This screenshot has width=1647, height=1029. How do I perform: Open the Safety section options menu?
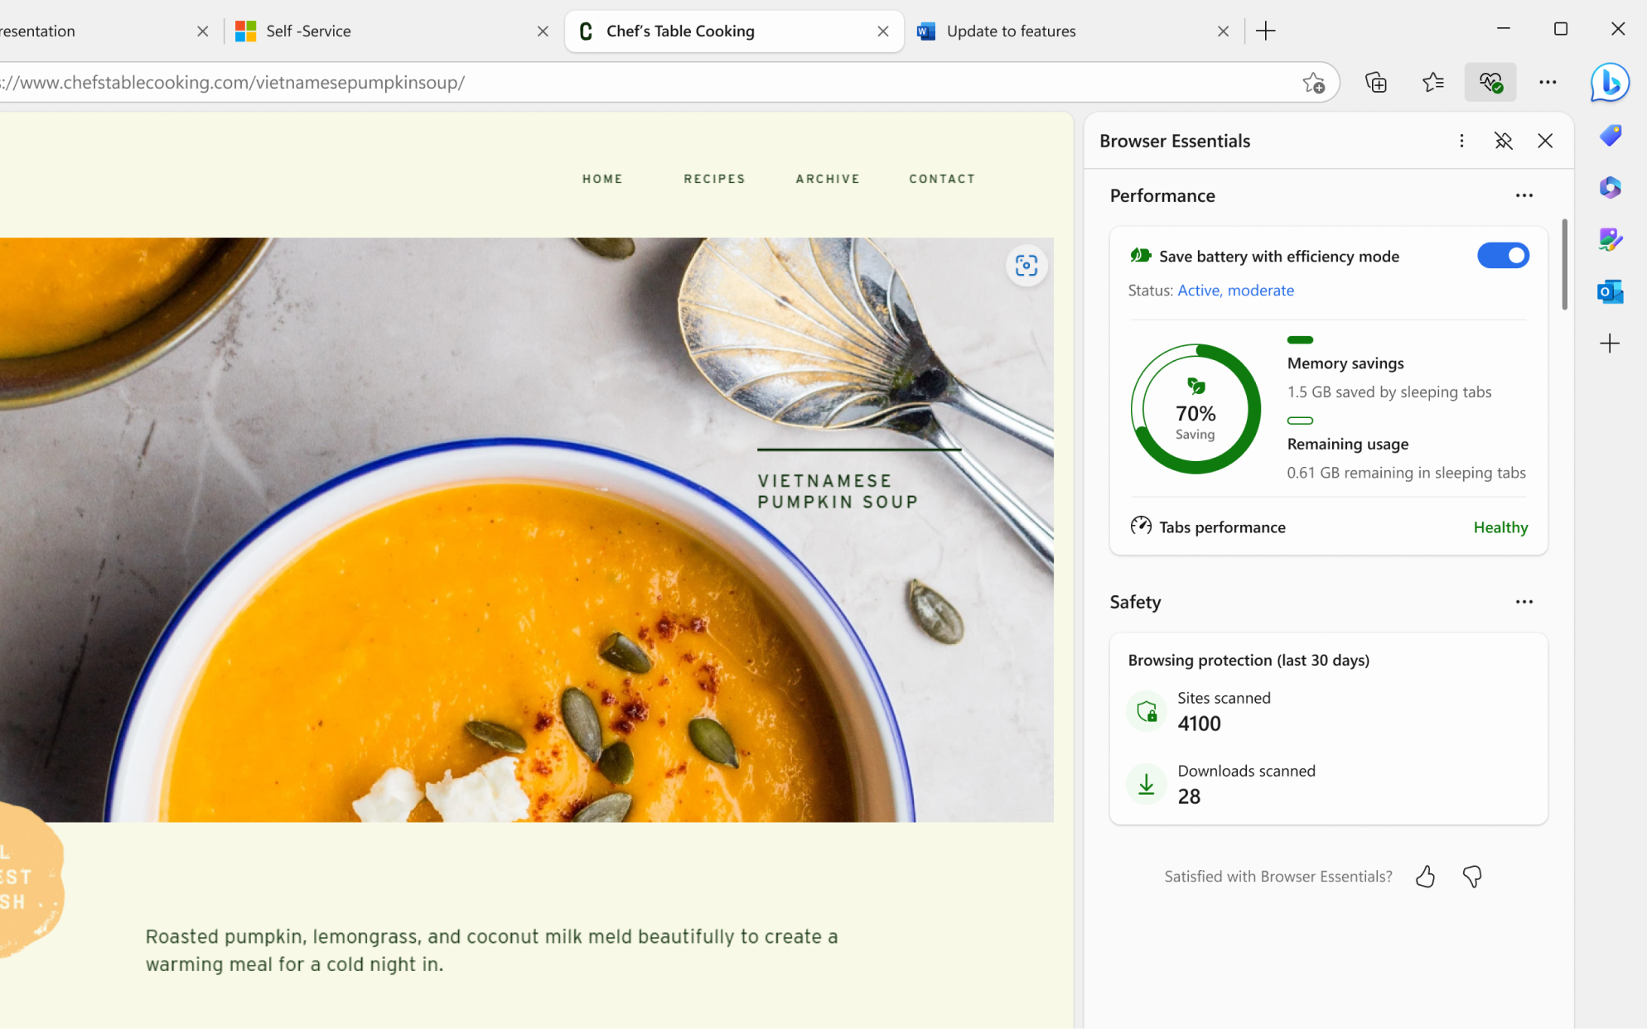[1524, 602]
